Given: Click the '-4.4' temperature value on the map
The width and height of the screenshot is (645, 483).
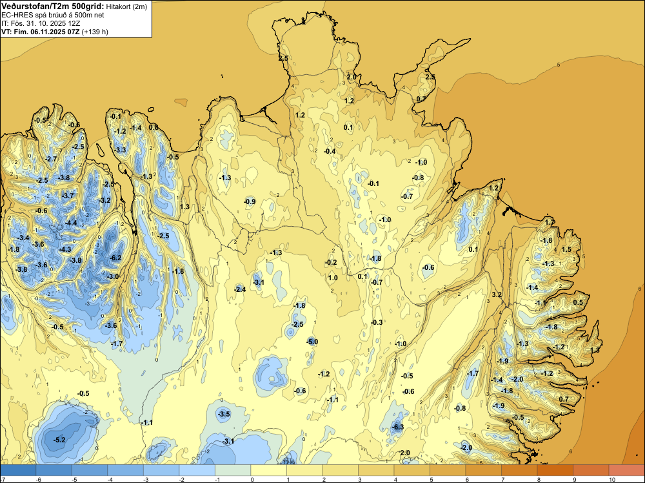Looking at the screenshot, I should tap(71, 223).
